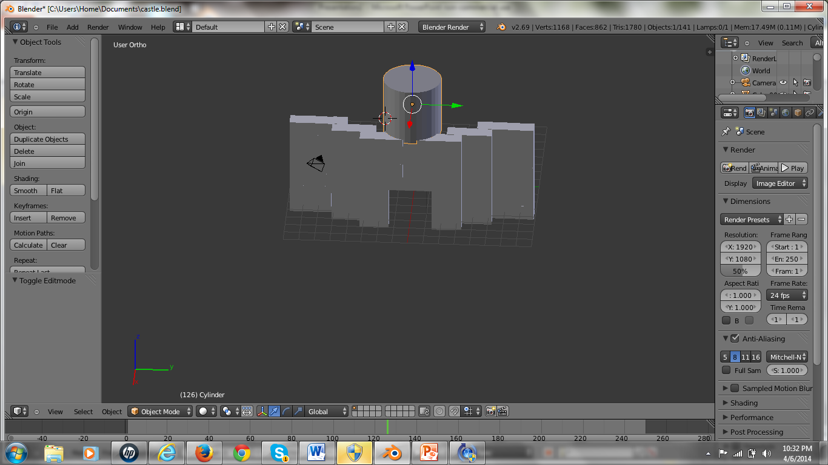Open the Blender Render engine dropdown
Viewport: 828px width, 465px height.
coord(452,27)
